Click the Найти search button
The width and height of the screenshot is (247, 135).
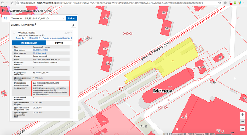tap(72, 18)
